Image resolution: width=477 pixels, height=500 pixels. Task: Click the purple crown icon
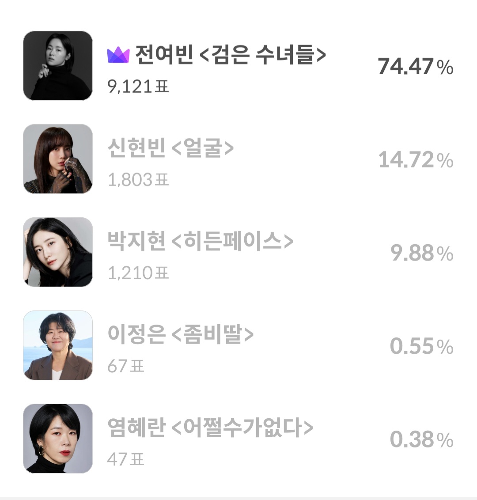(118, 56)
